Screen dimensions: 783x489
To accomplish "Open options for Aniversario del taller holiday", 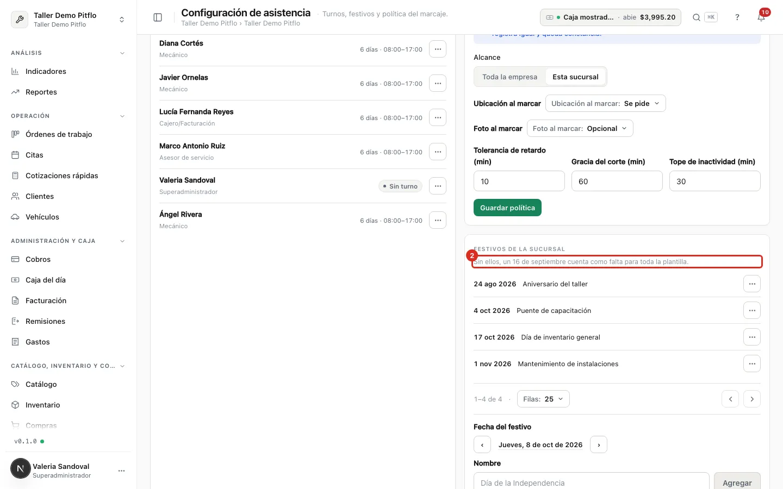I will 752,284.
